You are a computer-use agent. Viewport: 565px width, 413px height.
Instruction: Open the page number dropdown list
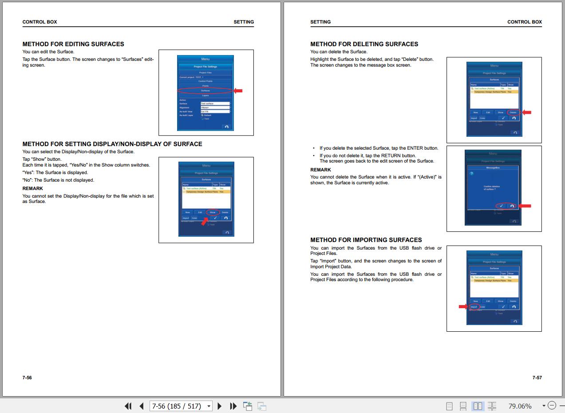[x=209, y=406]
